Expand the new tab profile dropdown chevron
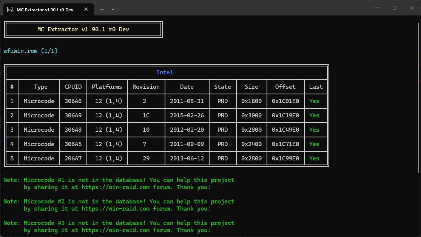421x237 pixels. point(113,9)
